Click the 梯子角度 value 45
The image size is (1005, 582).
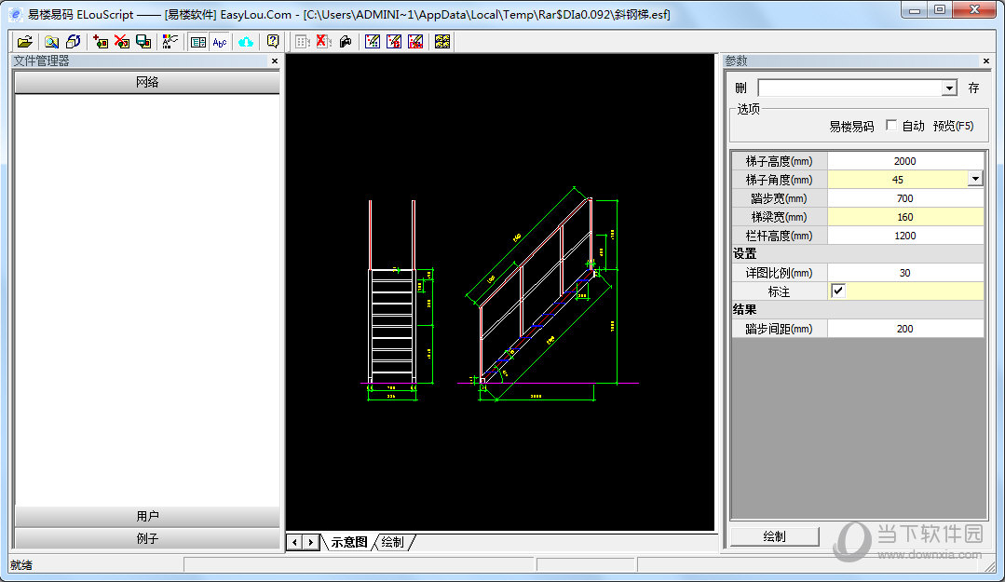point(897,180)
